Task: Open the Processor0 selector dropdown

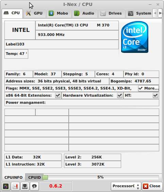Action: [126, 186]
